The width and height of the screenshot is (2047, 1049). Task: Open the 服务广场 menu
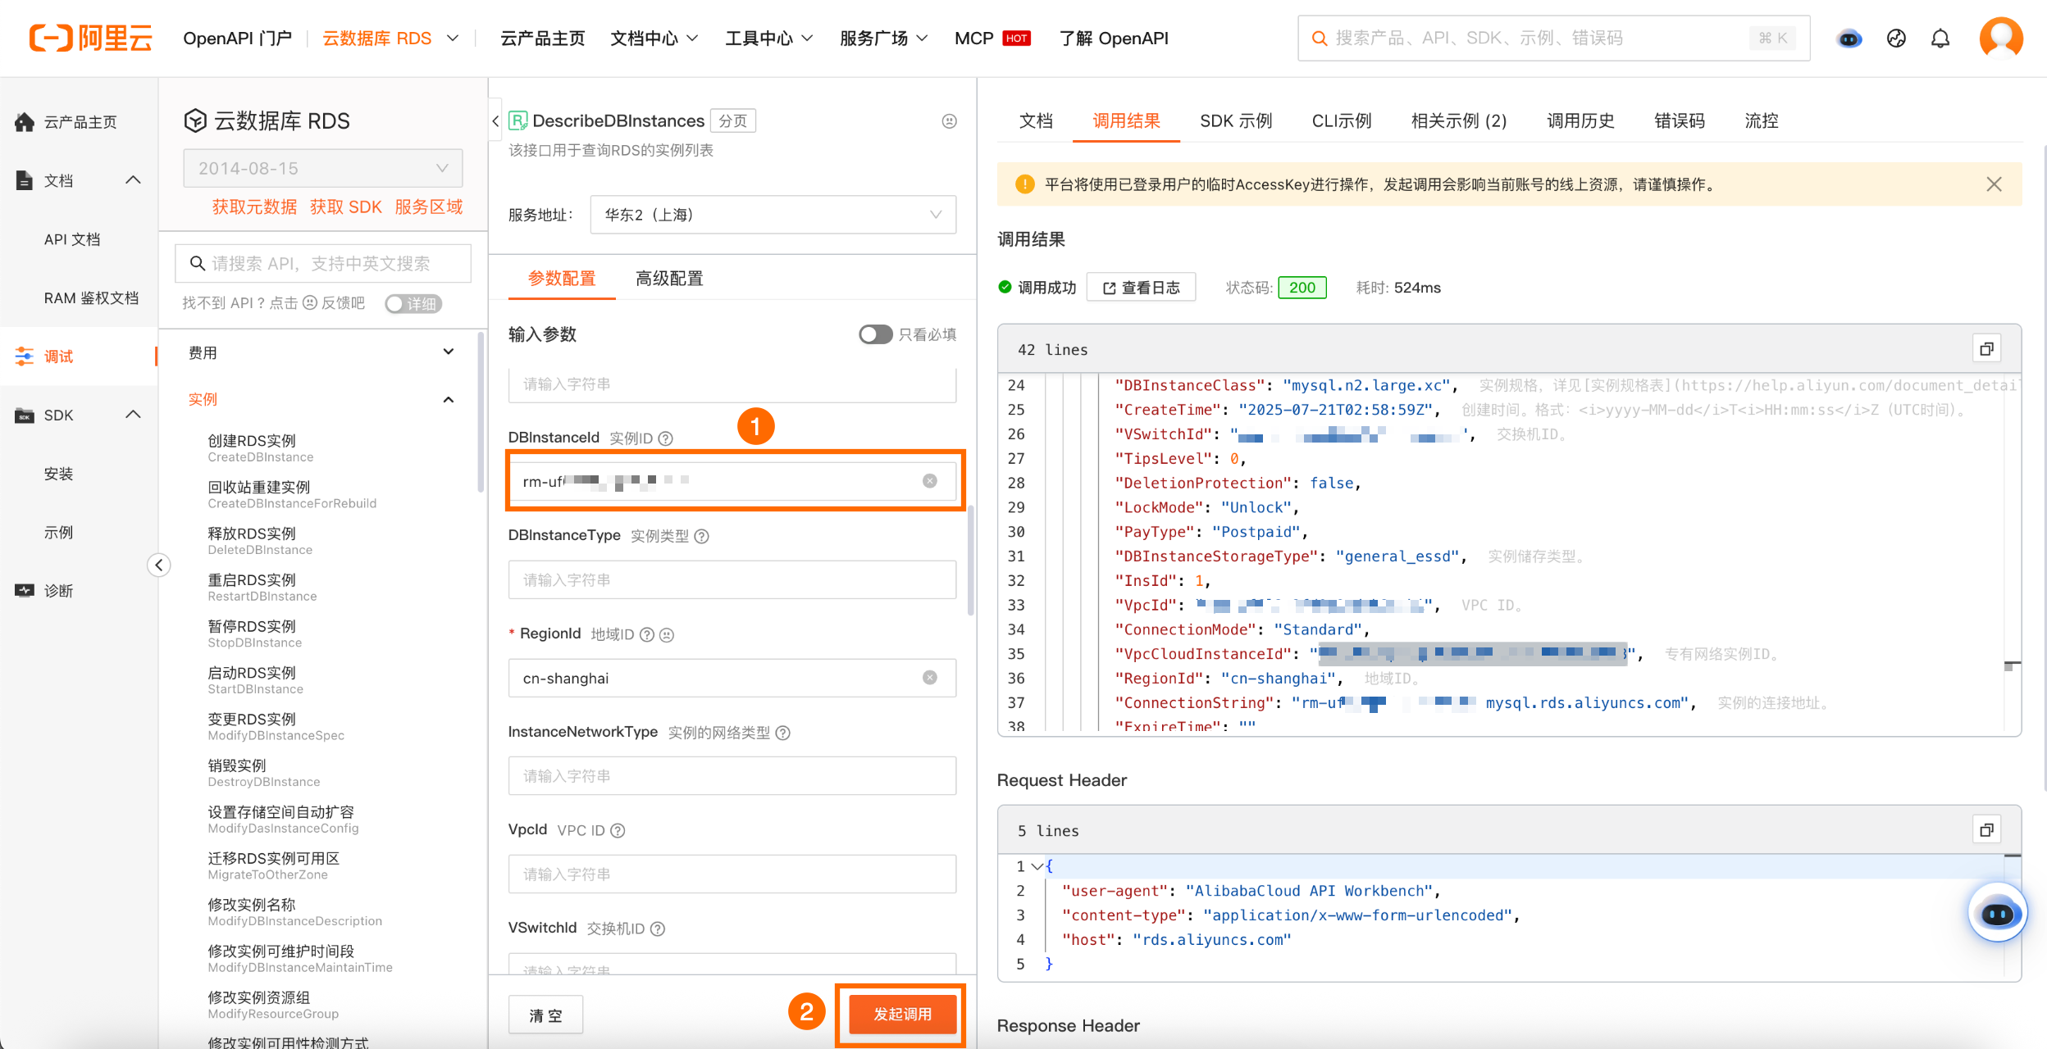click(883, 39)
